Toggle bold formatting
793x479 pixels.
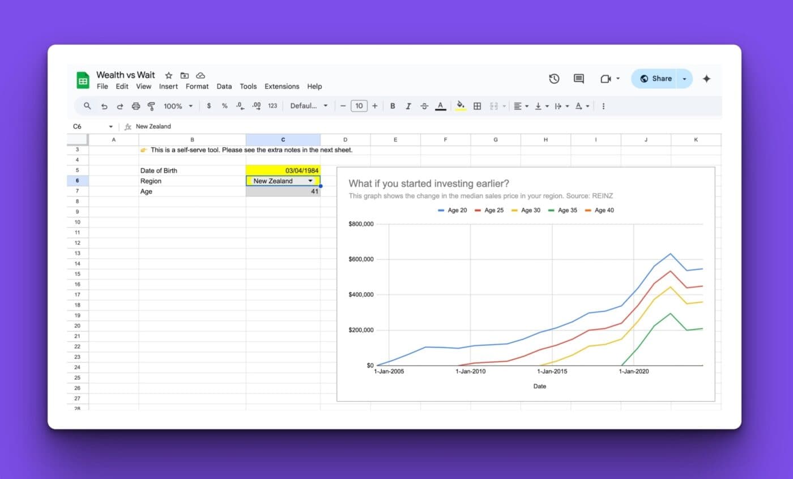pyautogui.click(x=392, y=106)
